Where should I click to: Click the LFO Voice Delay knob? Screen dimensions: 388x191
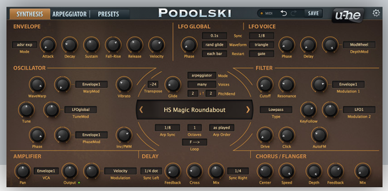click(308, 44)
